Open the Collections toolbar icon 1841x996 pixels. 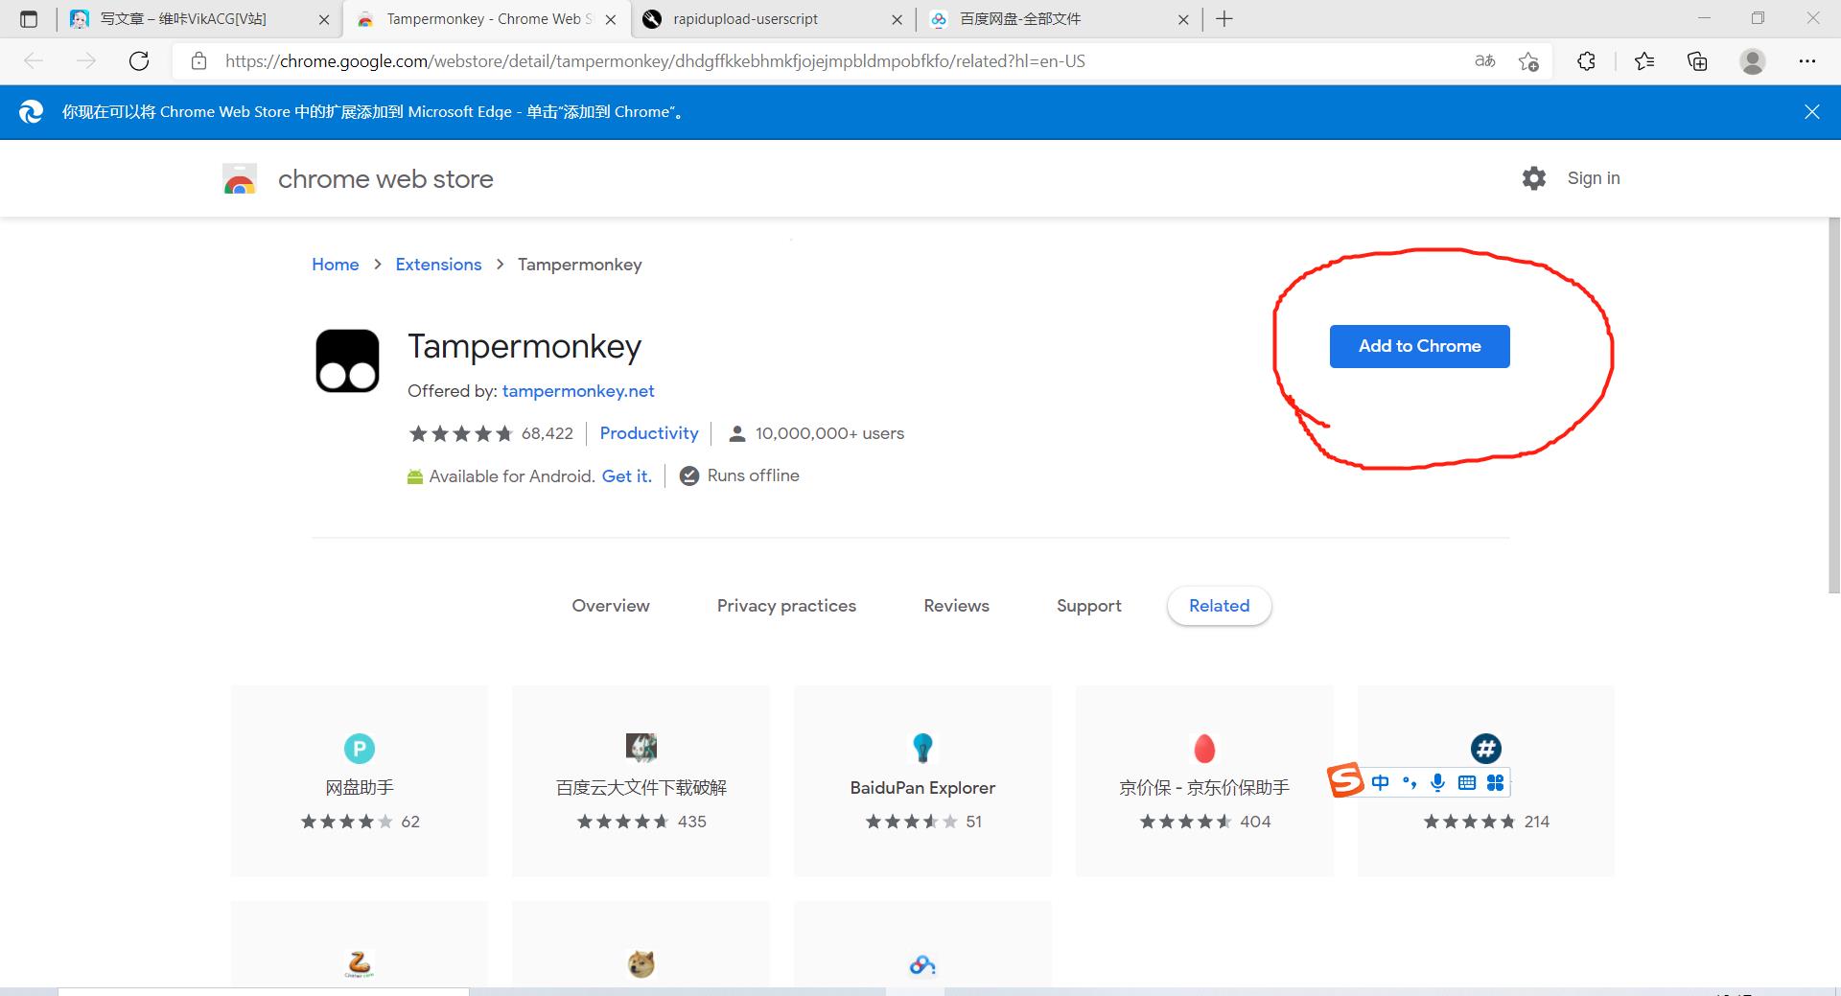[x=1697, y=61]
